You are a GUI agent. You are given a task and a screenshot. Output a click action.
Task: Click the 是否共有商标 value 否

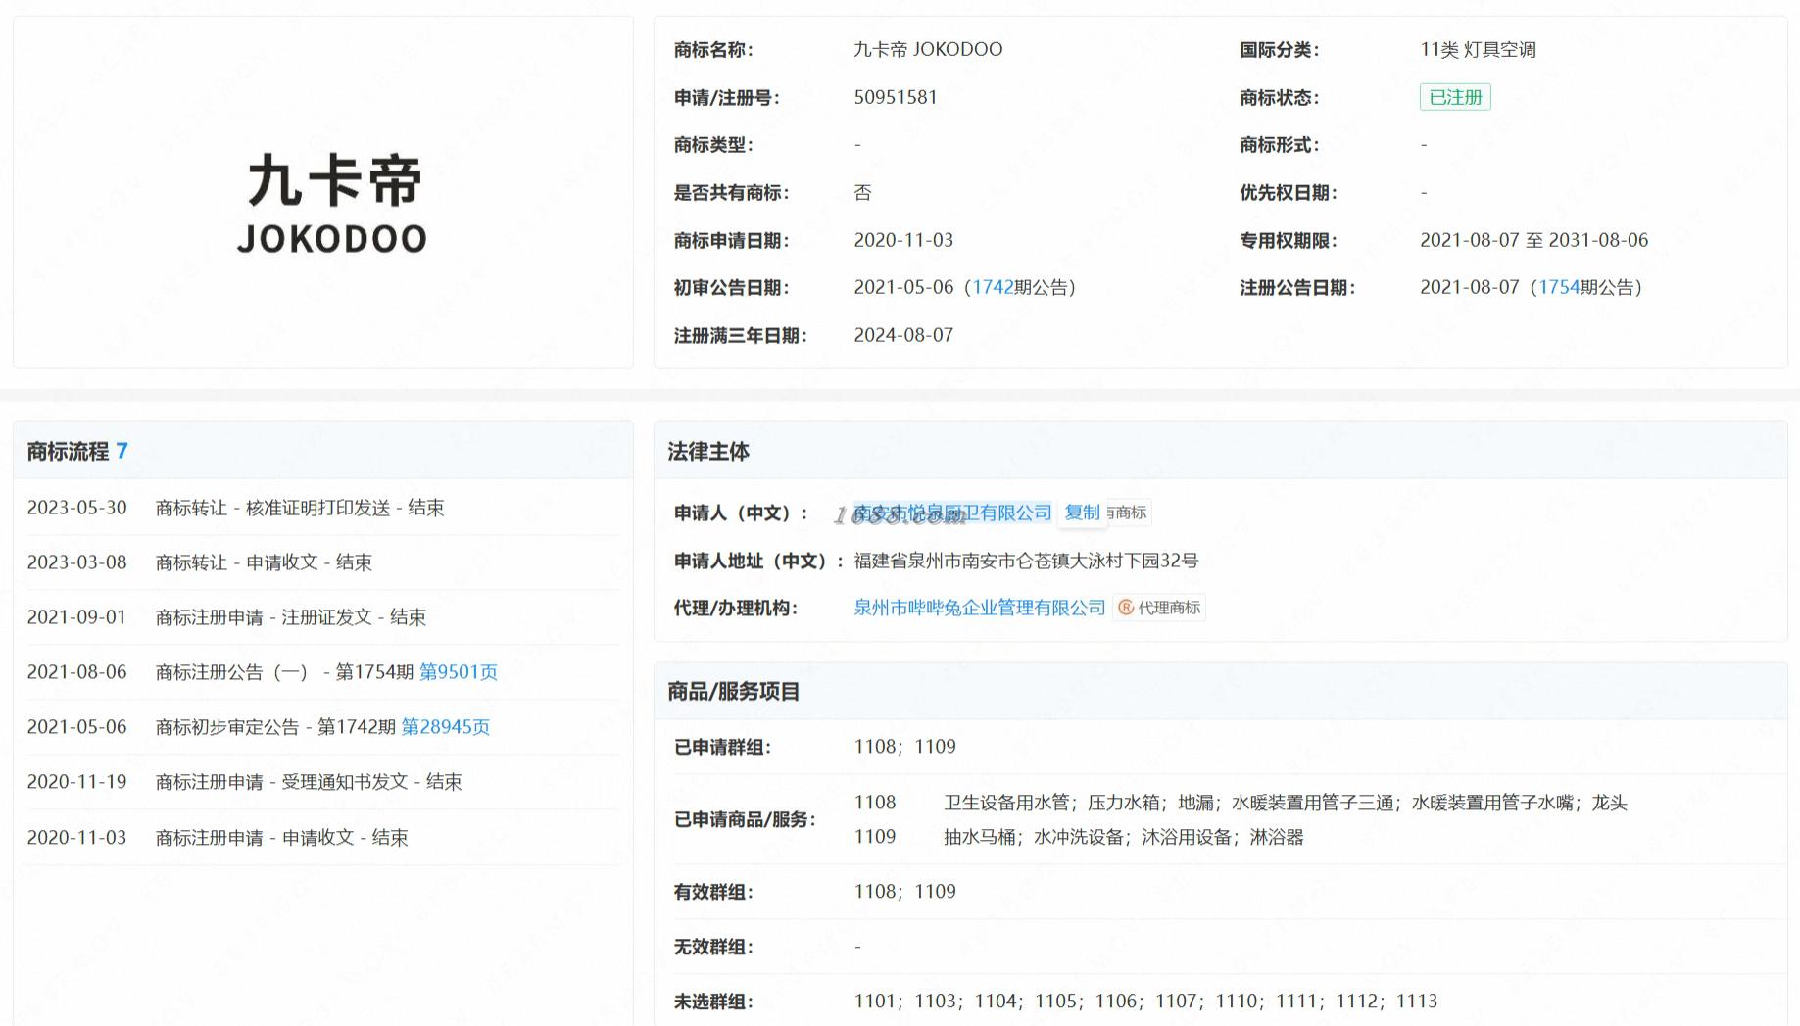pos(862,192)
